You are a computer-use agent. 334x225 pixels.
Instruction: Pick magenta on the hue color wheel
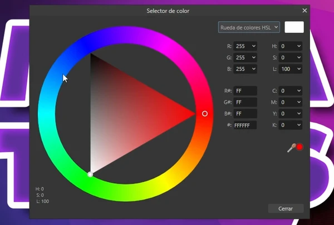(x=166, y=46)
